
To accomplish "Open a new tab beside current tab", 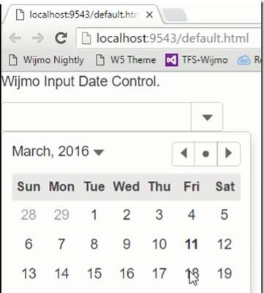I will click(175, 15).
